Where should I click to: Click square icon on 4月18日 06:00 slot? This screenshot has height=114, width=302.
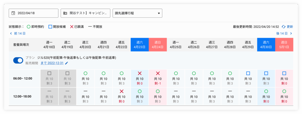49,73
